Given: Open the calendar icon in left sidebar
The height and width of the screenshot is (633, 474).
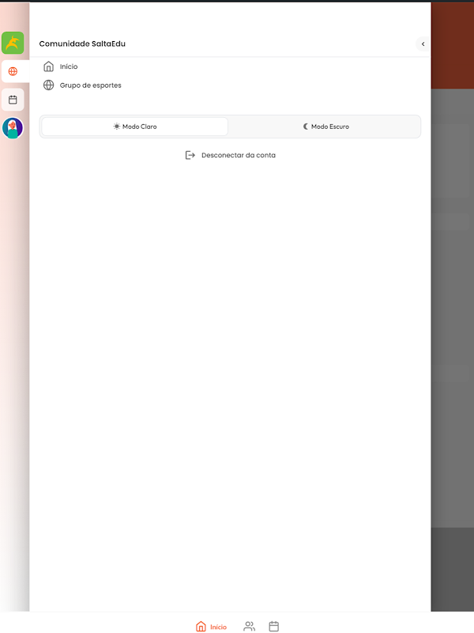Looking at the screenshot, I should coord(13,100).
